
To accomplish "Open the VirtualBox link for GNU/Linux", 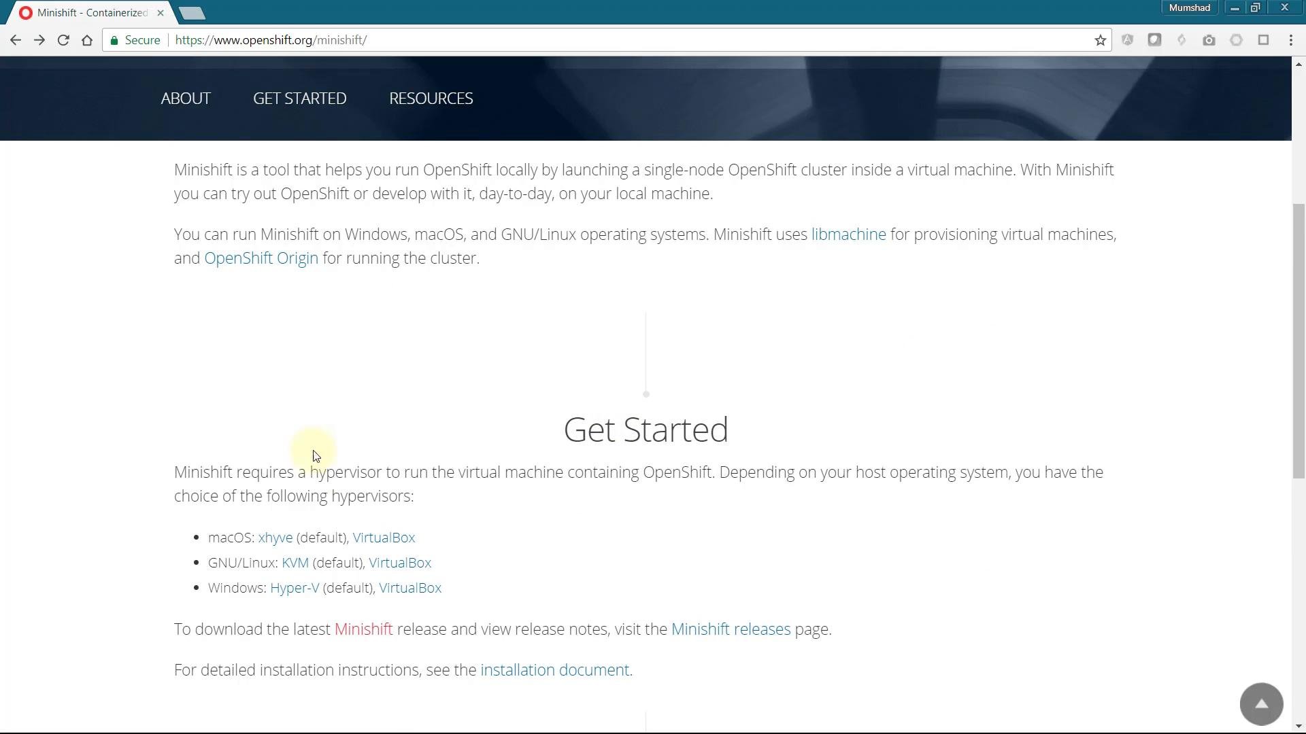I will pyautogui.click(x=400, y=563).
